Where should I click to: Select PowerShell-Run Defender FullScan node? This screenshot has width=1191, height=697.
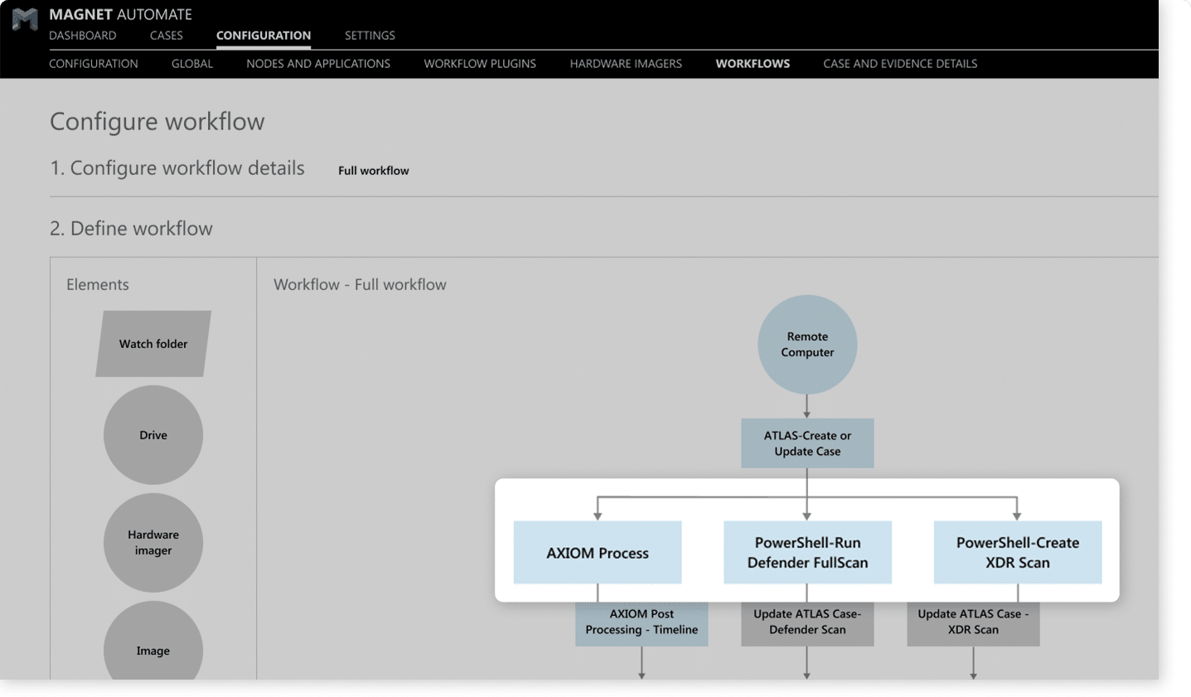coord(807,553)
